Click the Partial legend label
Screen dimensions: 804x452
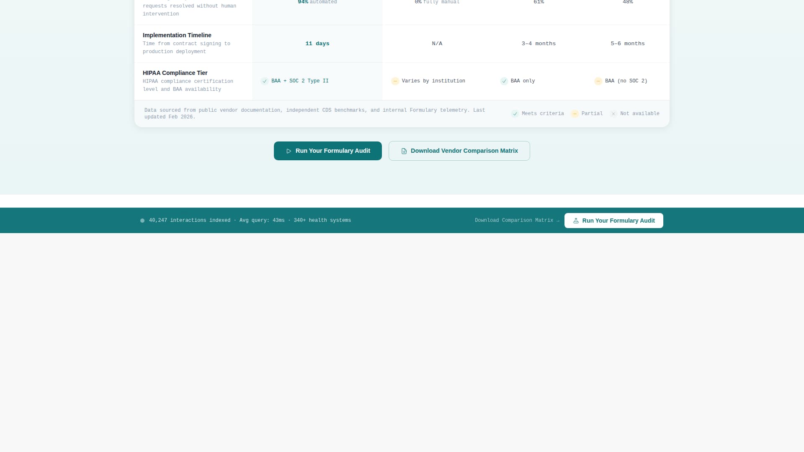[592, 113]
